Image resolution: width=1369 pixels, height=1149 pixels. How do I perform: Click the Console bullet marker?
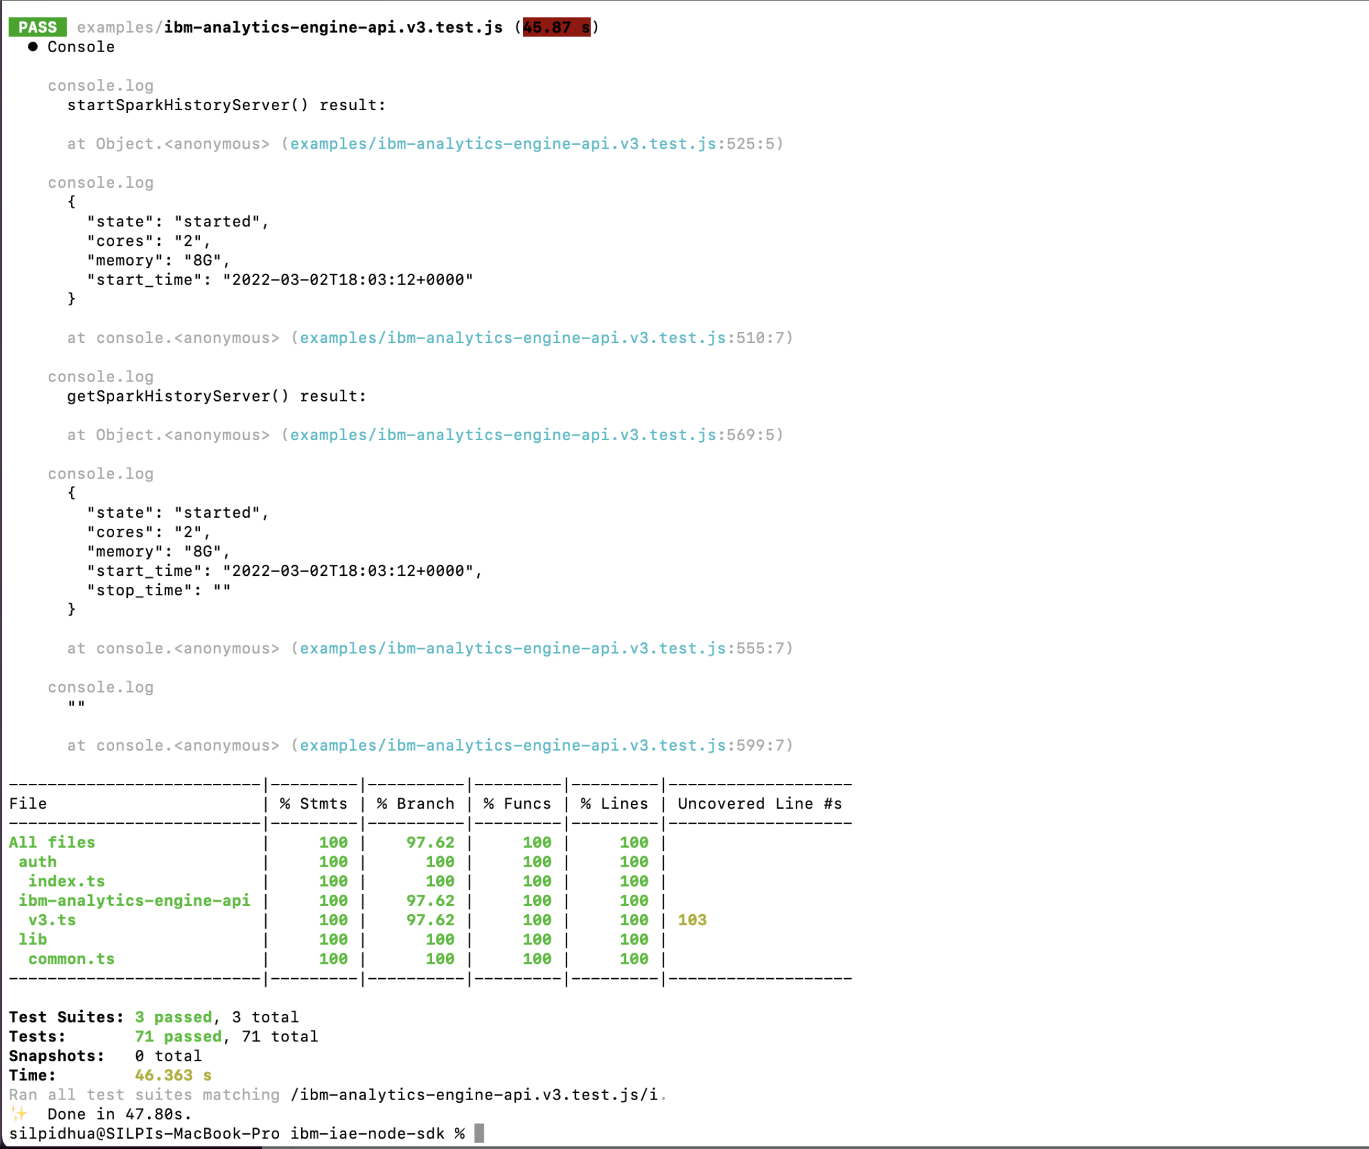(x=33, y=46)
